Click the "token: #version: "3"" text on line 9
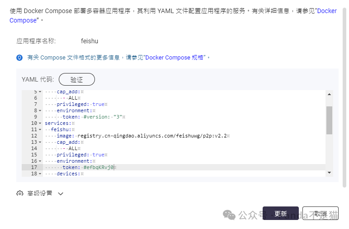Image resolution: width=349 pixels, height=229 pixels. pos(92,117)
